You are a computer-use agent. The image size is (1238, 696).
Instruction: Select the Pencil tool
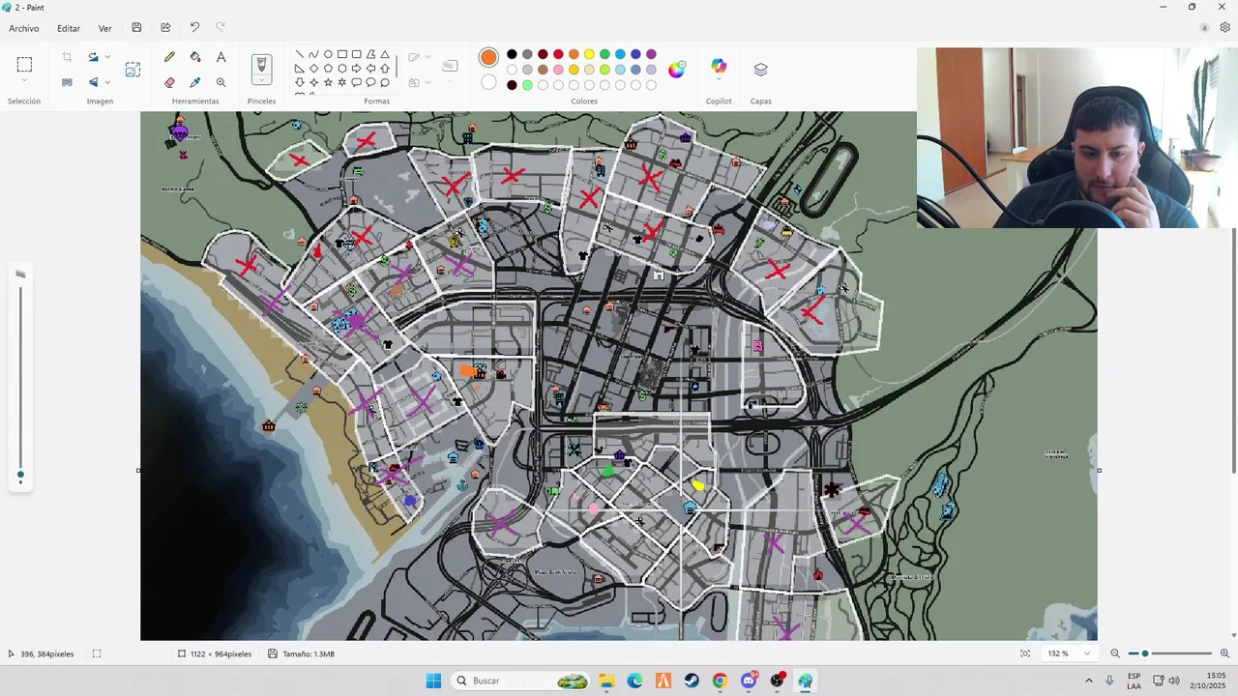click(x=170, y=58)
